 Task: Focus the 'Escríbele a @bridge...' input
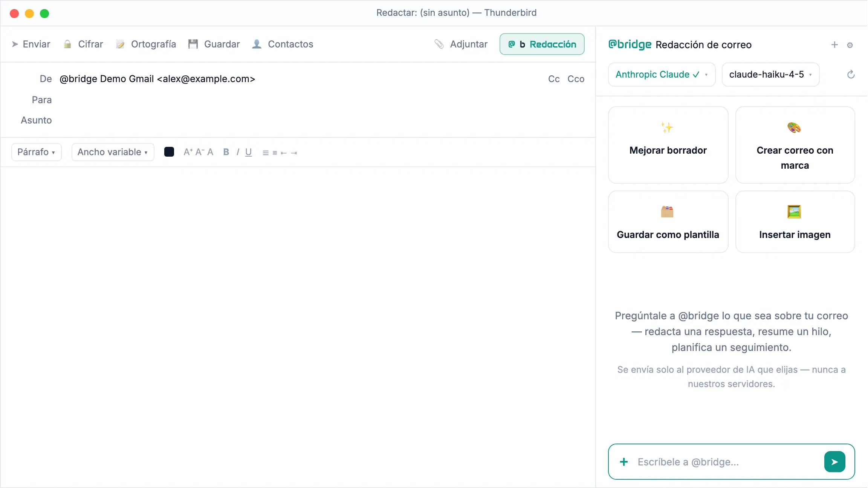click(x=727, y=462)
